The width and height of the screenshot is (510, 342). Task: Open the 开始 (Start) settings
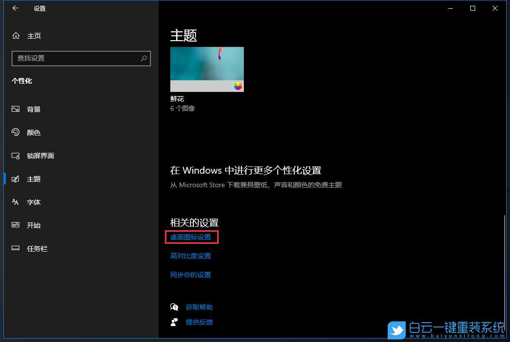pyautogui.click(x=34, y=225)
